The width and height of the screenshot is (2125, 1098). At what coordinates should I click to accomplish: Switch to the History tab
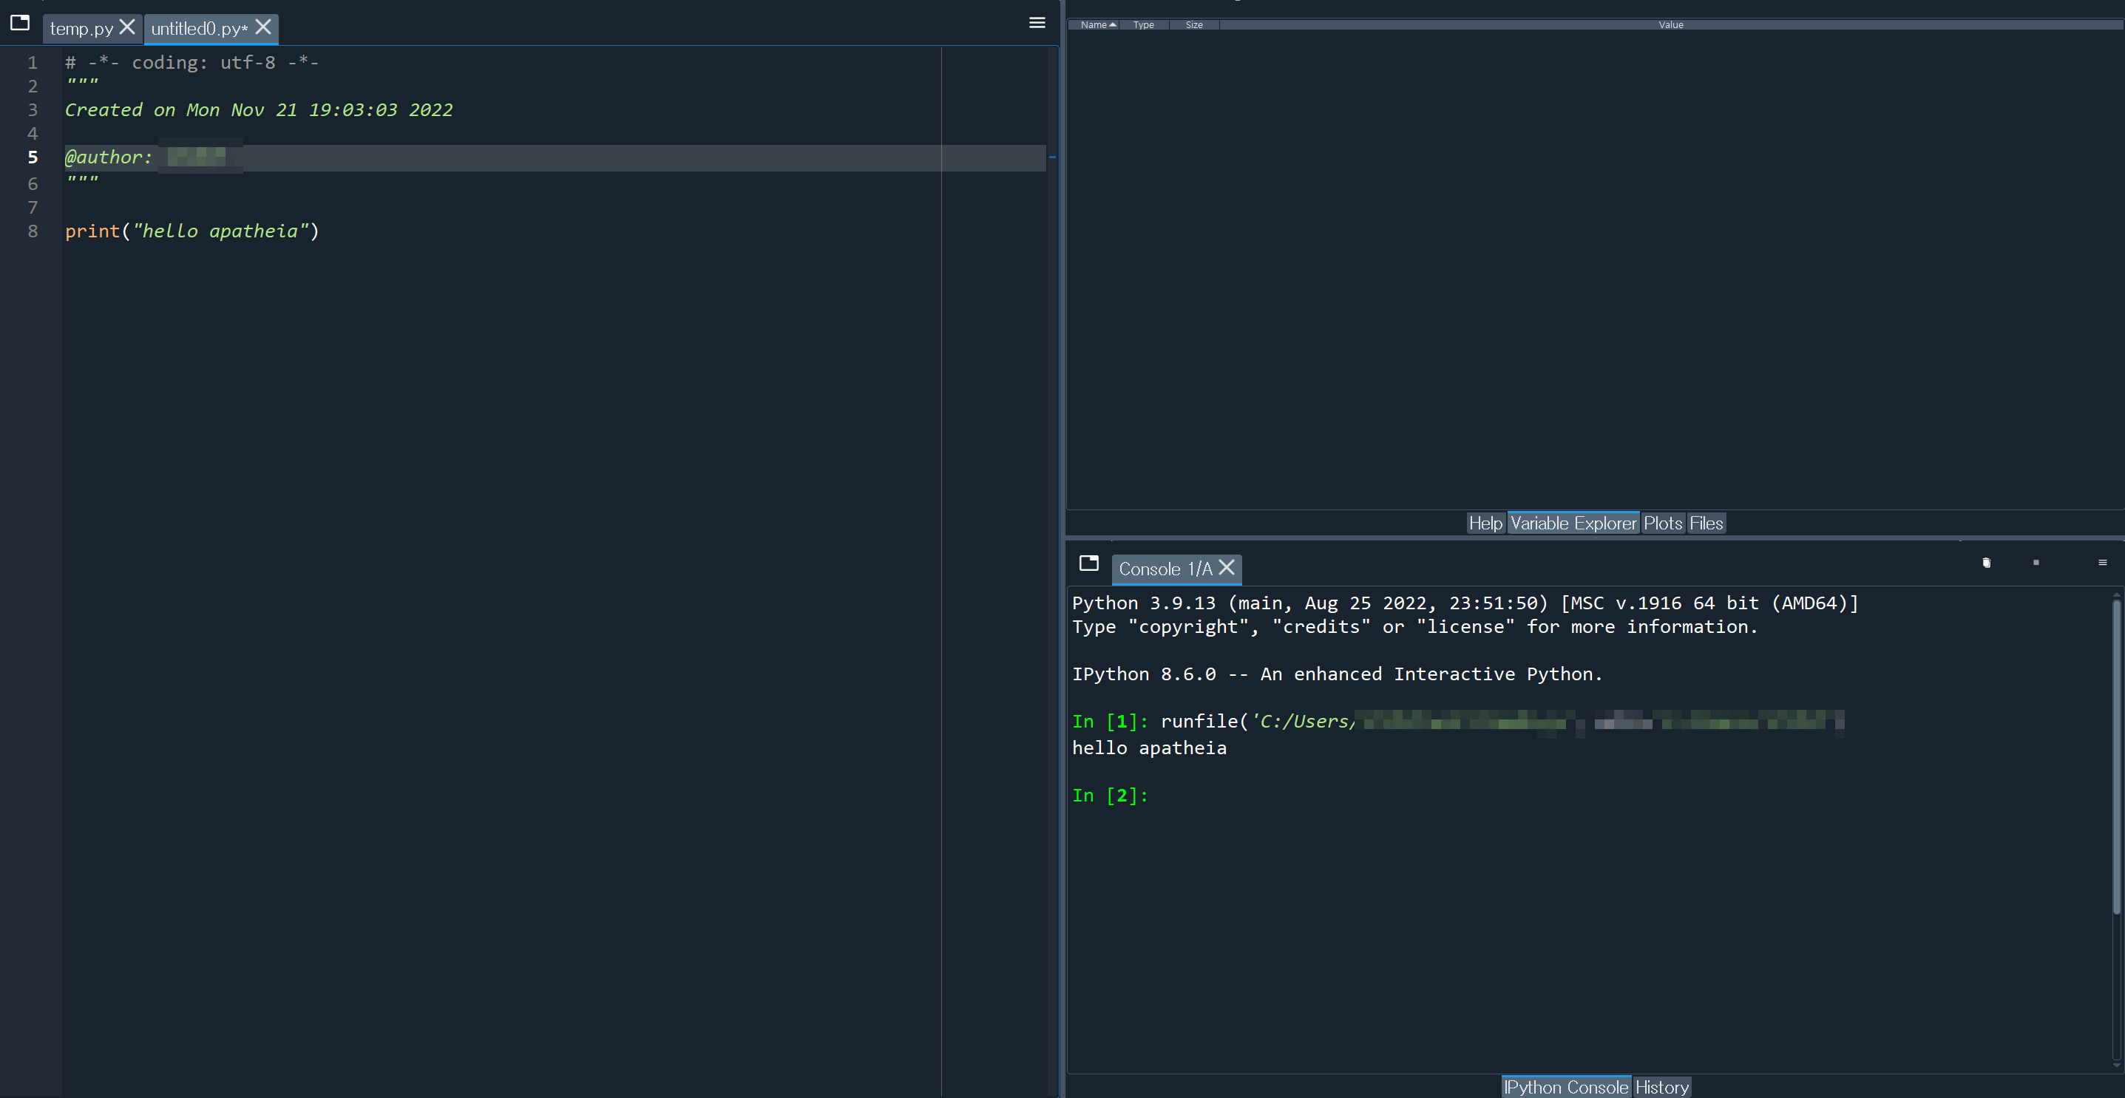click(1661, 1087)
